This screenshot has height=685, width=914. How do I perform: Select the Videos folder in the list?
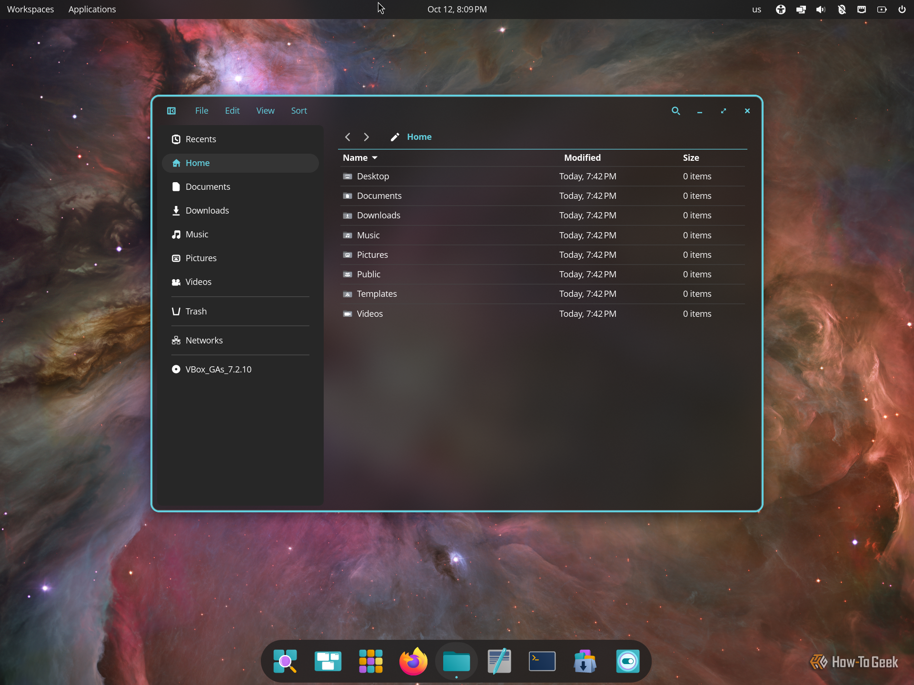tap(543, 314)
